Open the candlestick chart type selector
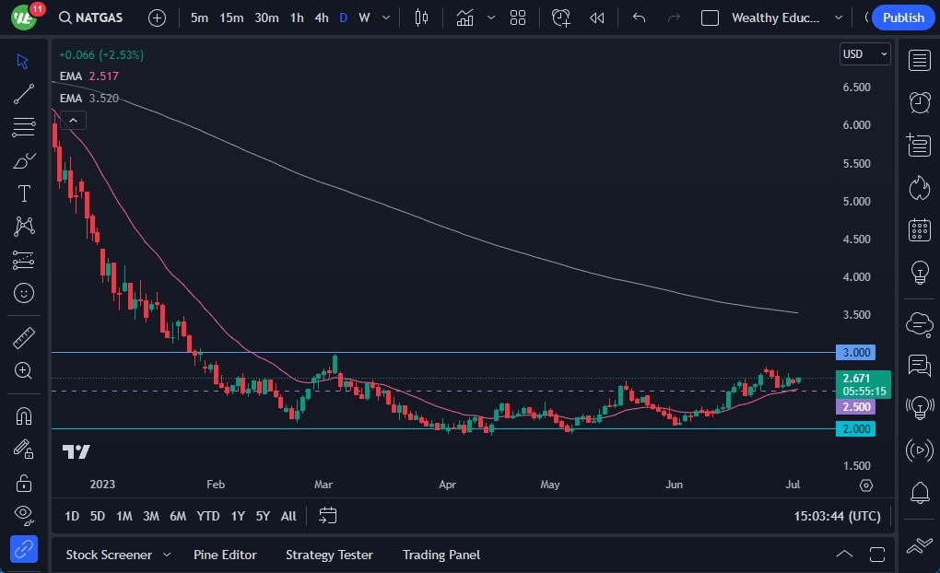 (421, 18)
